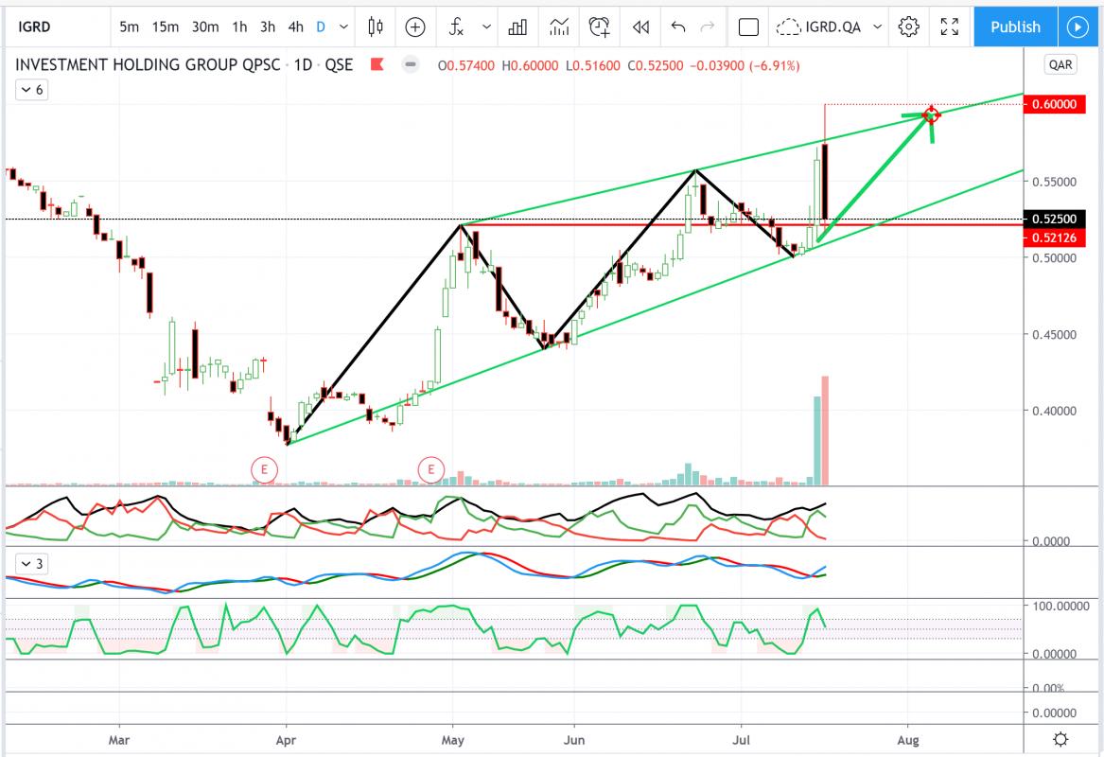Click the red flag icon beside QSE
The height and width of the screenshot is (757, 1104).
pyautogui.click(x=377, y=64)
